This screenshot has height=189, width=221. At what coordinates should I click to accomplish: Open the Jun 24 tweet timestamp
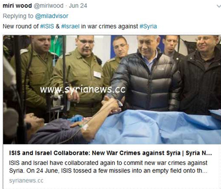78,6
